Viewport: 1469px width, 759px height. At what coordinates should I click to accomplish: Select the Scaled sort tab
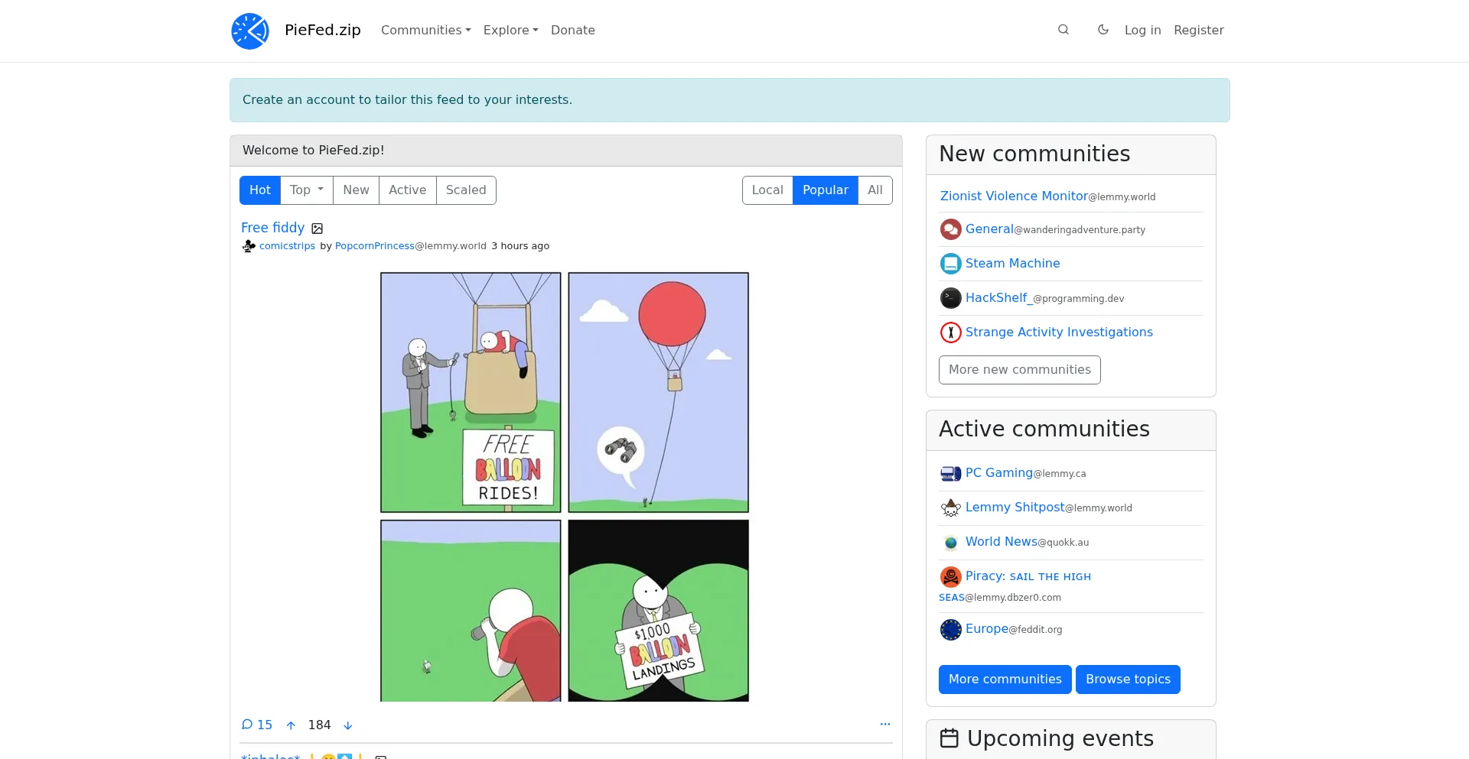pos(466,190)
